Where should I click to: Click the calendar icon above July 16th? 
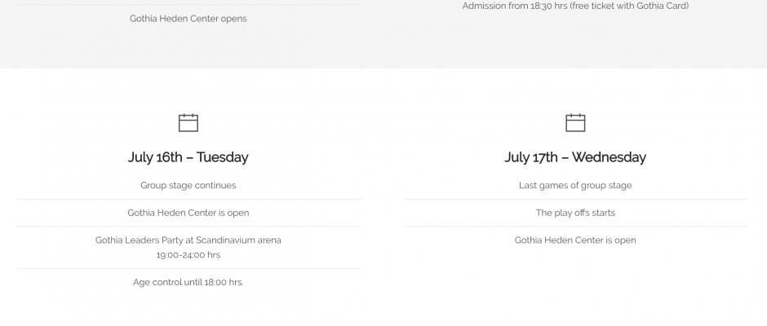[x=188, y=123]
